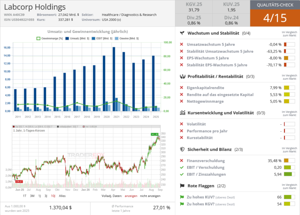Viewport: 300px width, 215px height.
Task: Click red X beside Volatilität
Action: click(182, 124)
